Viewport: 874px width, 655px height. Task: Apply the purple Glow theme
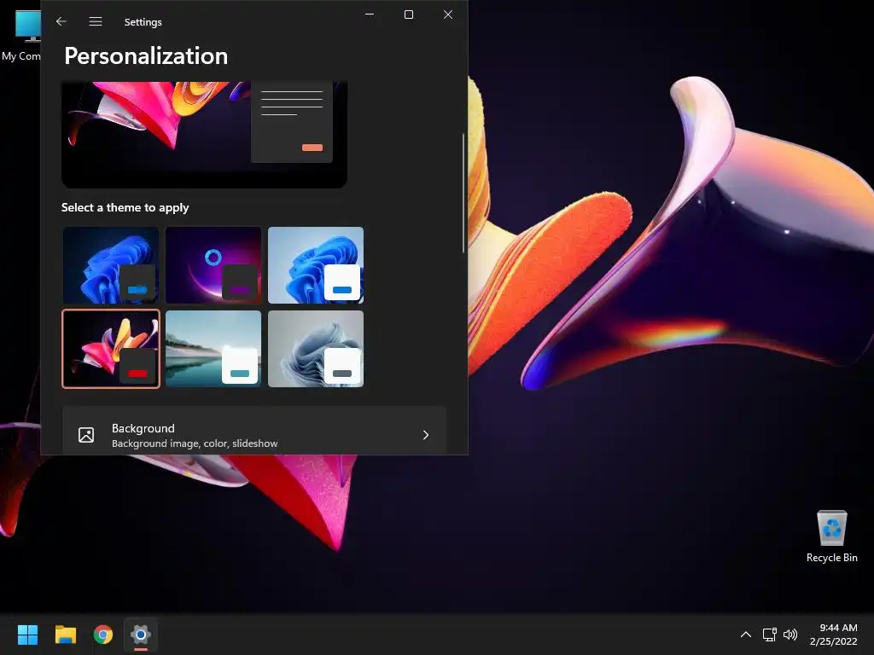tap(213, 265)
